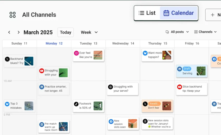221x135 pixels.
Task: Switch to Calendar view
Action: click(x=178, y=13)
